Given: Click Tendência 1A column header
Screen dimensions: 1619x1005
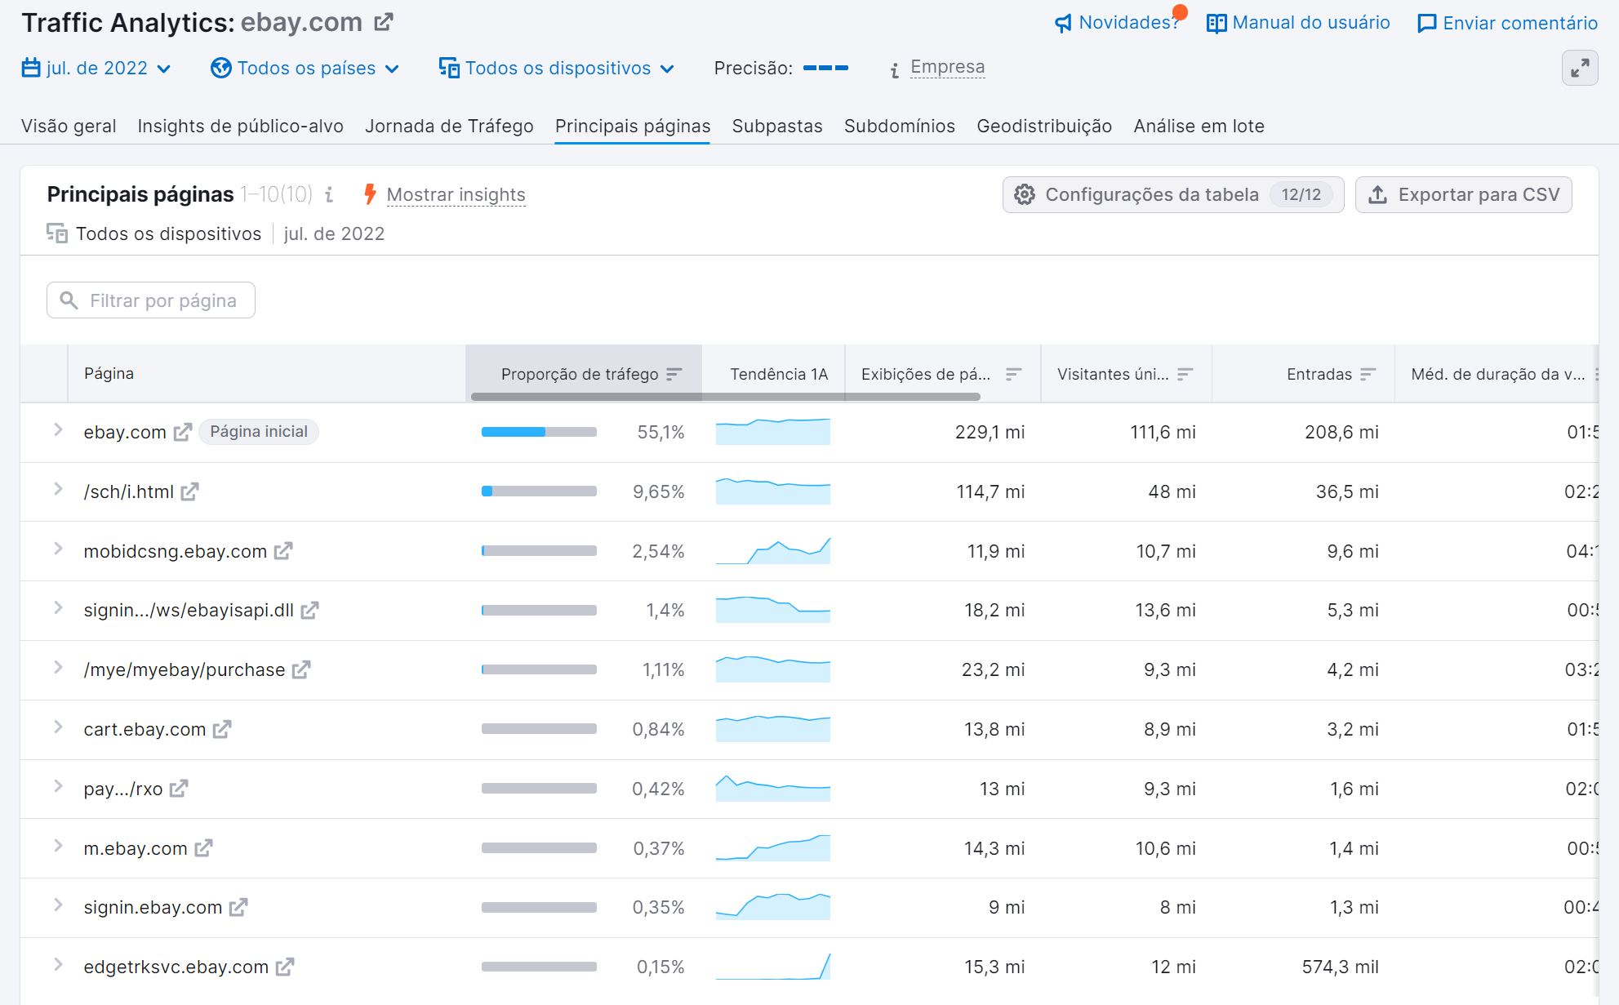Looking at the screenshot, I should click(x=779, y=374).
